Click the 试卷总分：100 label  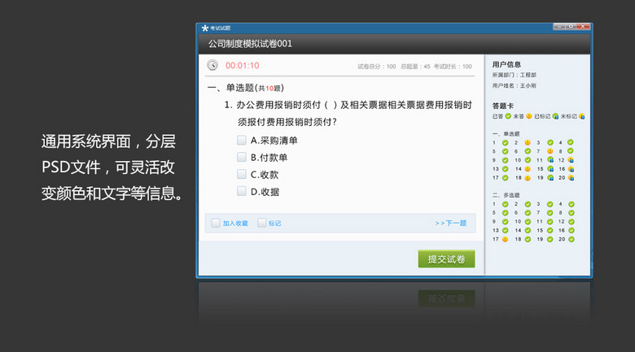377,67
